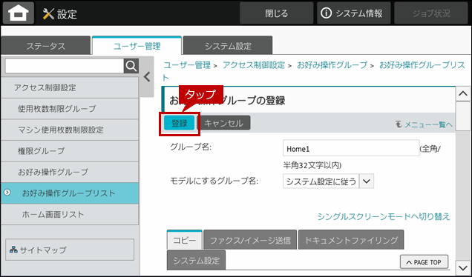Click the グループ名 input field

click(351, 148)
